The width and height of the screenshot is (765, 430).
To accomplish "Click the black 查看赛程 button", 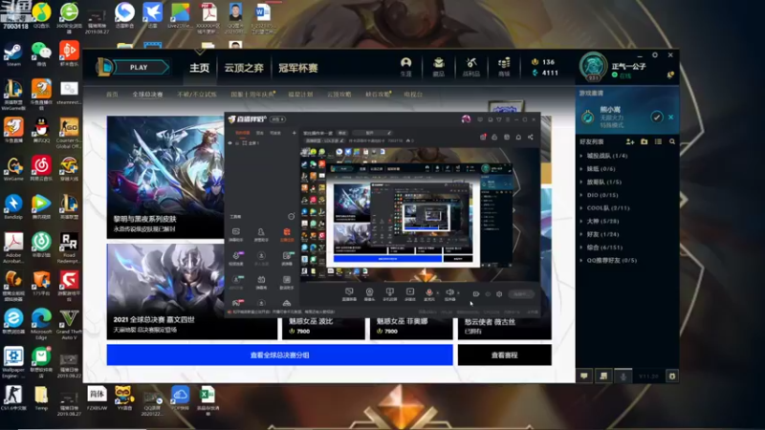I will [505, 355].
